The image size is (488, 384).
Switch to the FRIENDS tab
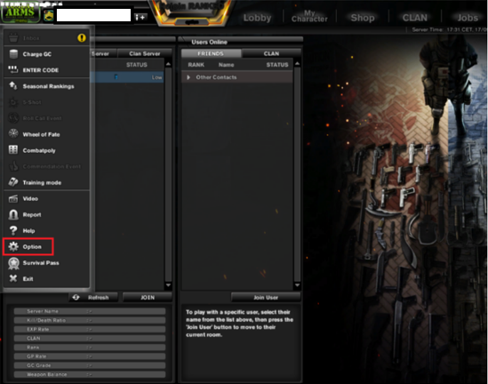pyautogui.click(x=211, y=53)
